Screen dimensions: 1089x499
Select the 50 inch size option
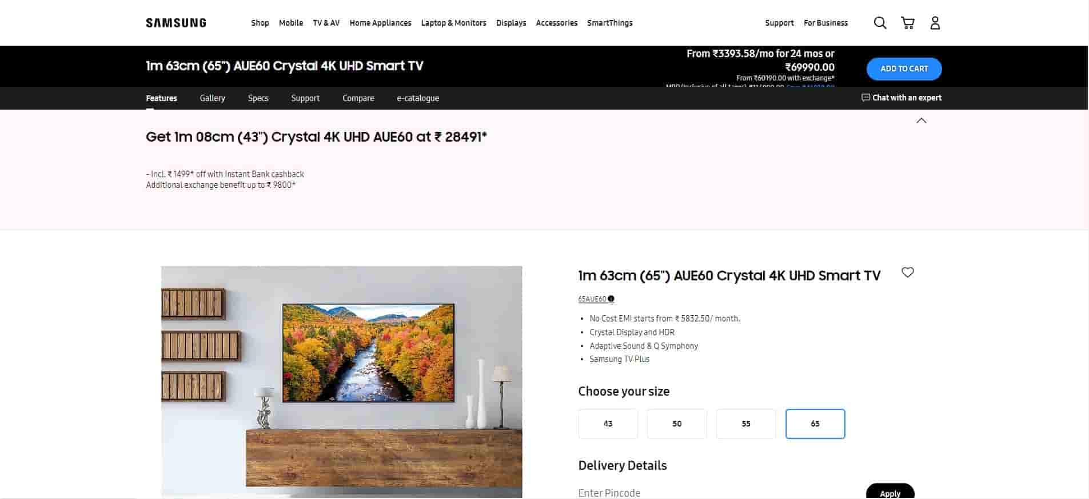[x=677, y=424]
